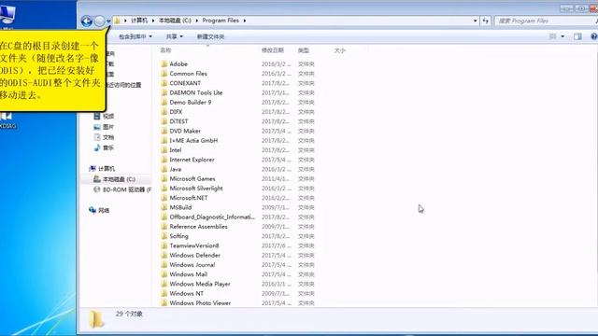The width and height of the screenshot is (598, 336).
Task: Select the DVD Maker folder icon
Action: (x=164, y=131)
